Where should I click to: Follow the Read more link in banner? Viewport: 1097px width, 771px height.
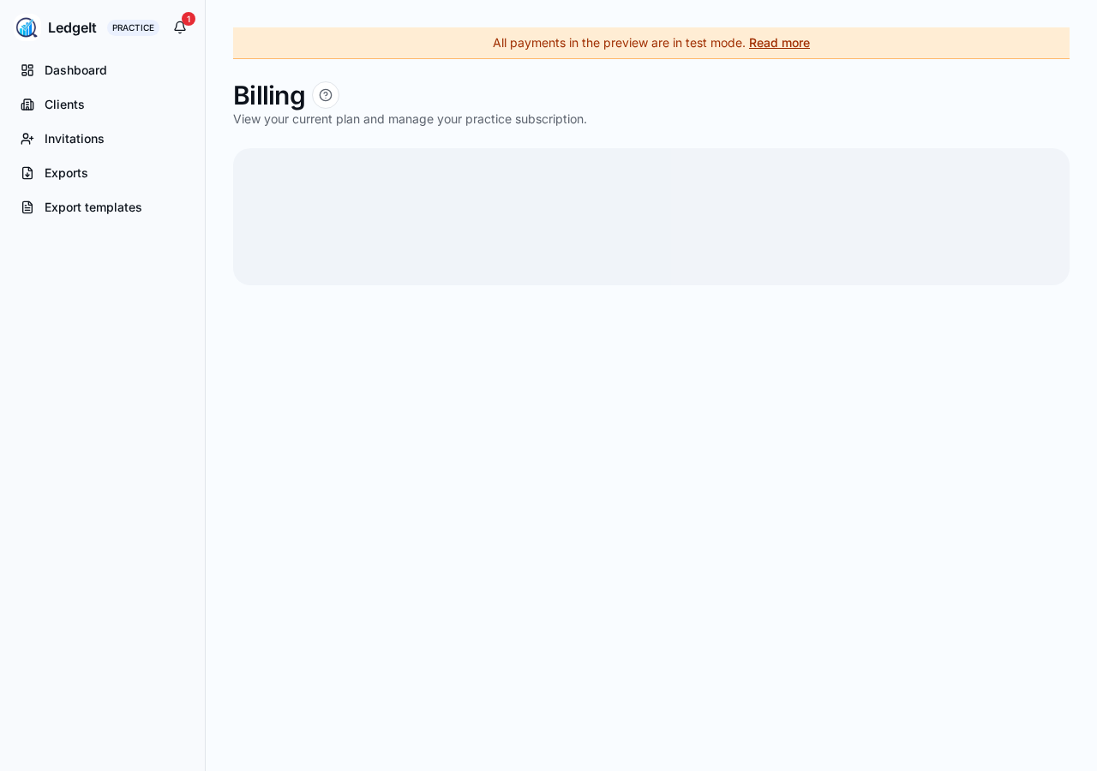coord(779,43)
